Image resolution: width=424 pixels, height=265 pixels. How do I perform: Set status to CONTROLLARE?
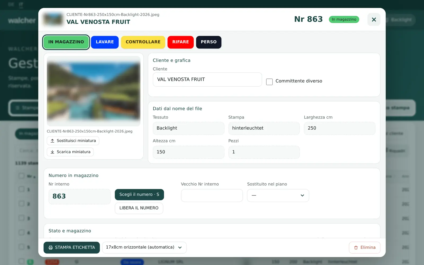pos(143,42)
